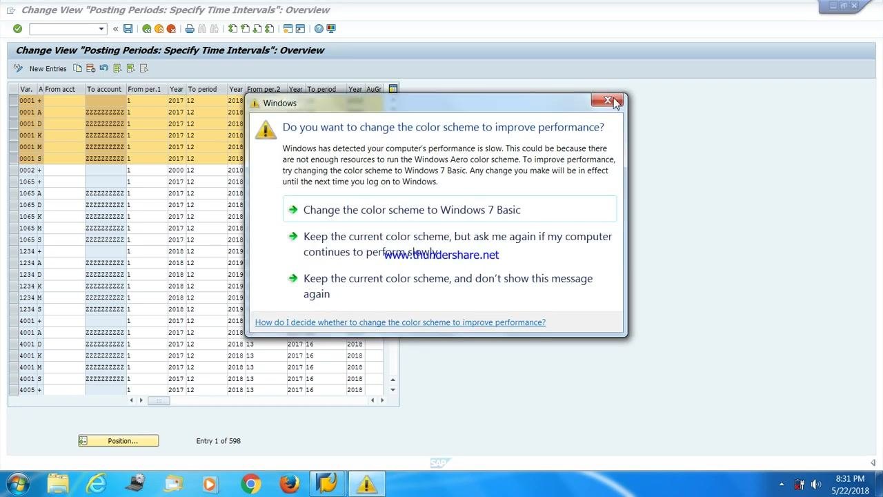This screenshot has height=497, width=883.
Task: Open Customize Local Layout monitor icon
Action: pos(331,28)
